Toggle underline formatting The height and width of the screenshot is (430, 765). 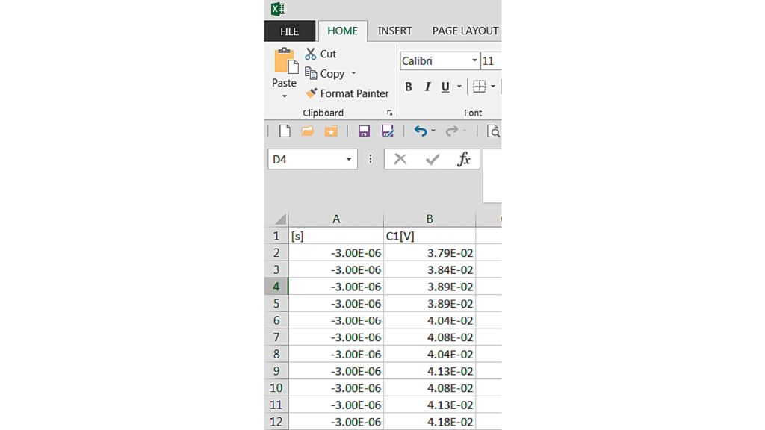[445, 87]
